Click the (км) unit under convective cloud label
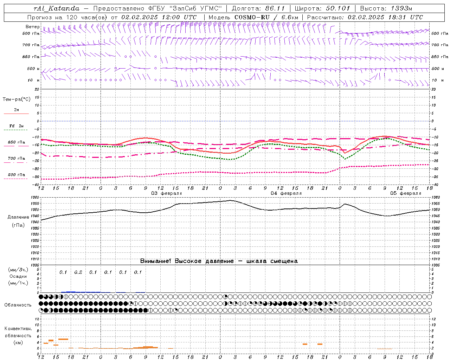 click(x=18, y=342)
